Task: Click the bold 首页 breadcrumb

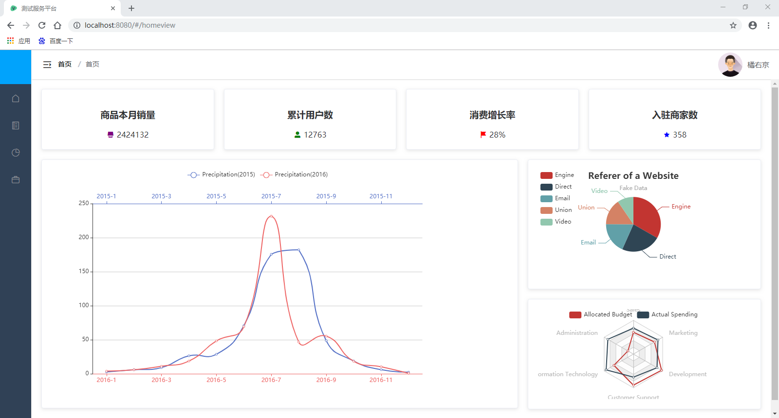Action: click(65, 64)
